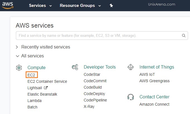
Task: Click the Contact Center category heading
Action: [x=154, y=97]
